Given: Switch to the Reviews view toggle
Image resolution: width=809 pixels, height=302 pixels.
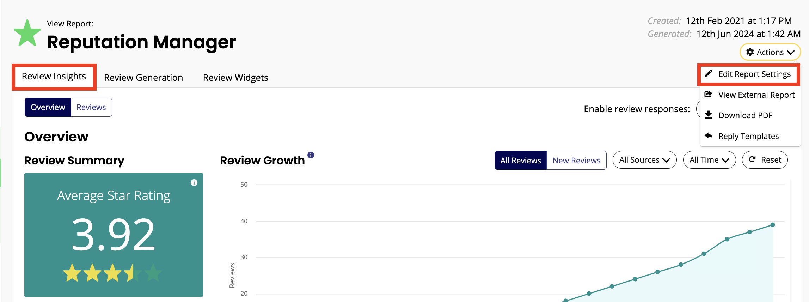Looking at the screenshot, I should click(91, 107).
